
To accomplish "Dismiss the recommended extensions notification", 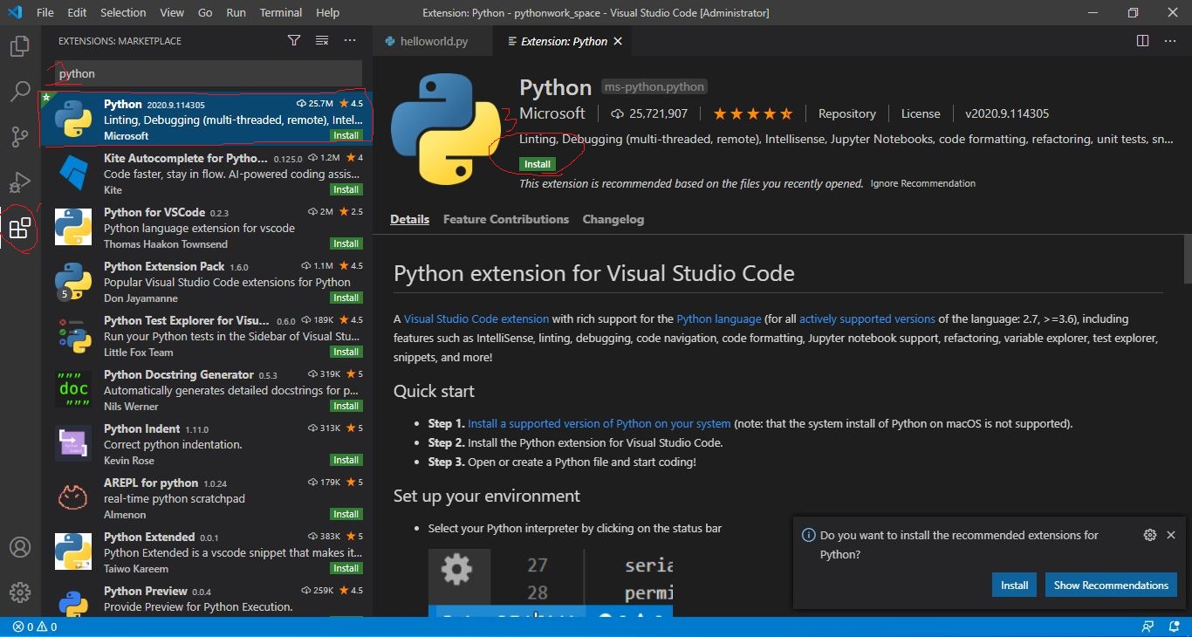I will click(x=1171, y=535).
